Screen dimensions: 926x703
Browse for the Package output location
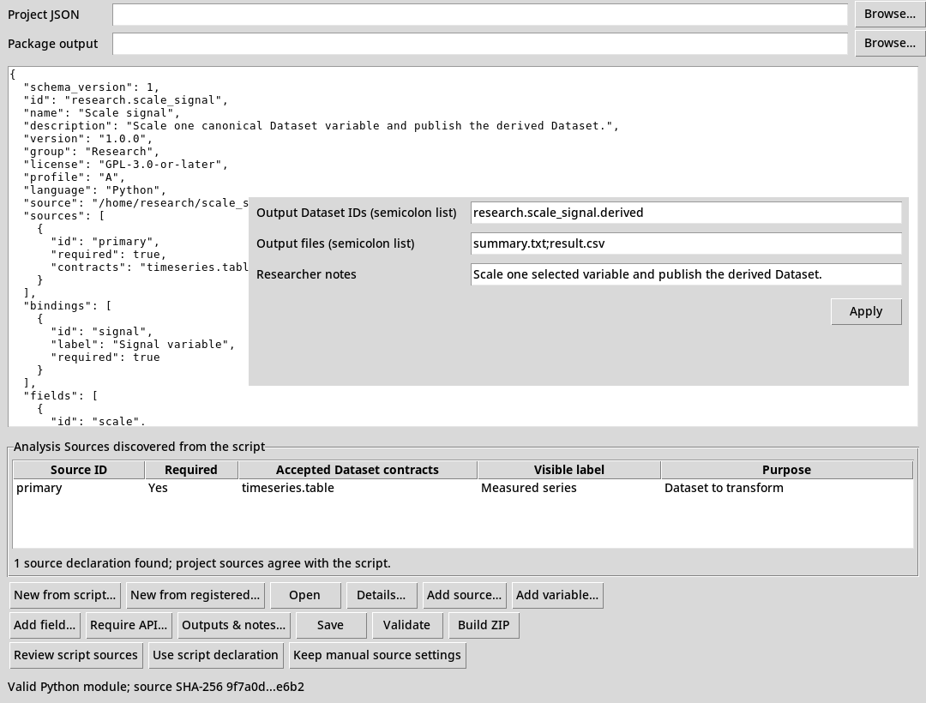pos(889,43)
